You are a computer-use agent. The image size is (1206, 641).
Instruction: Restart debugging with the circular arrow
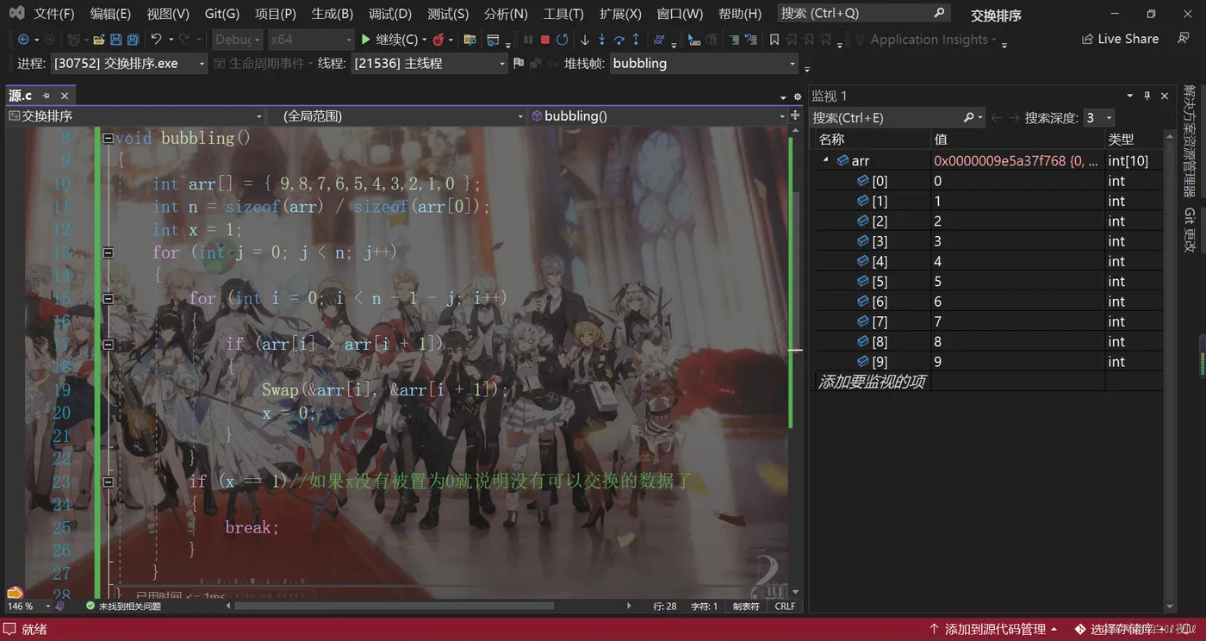tap(563, 40)
